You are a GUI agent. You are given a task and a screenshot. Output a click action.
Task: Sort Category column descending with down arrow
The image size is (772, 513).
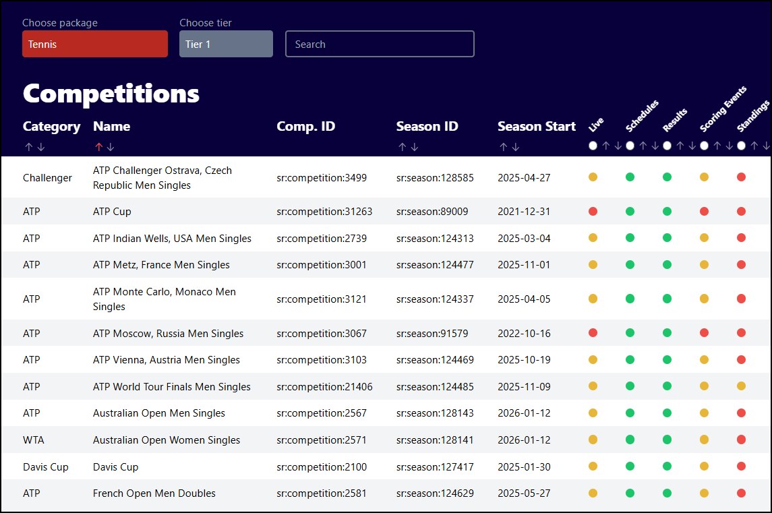(x=41, y=147)
